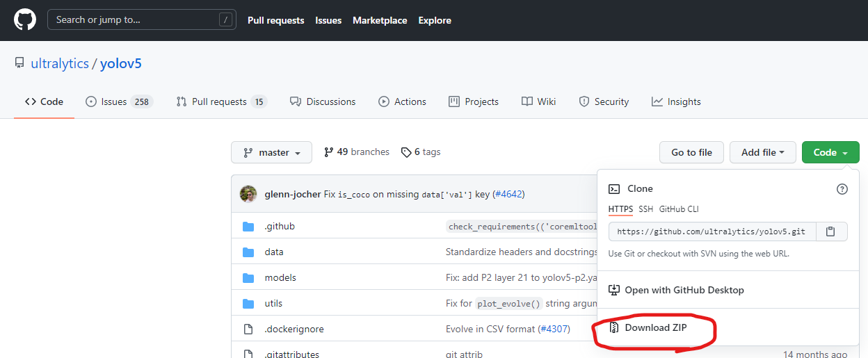Viewport: 868px width, 358px height.
Task: Switch to repository Issues tab
Action: click(119, 101)
